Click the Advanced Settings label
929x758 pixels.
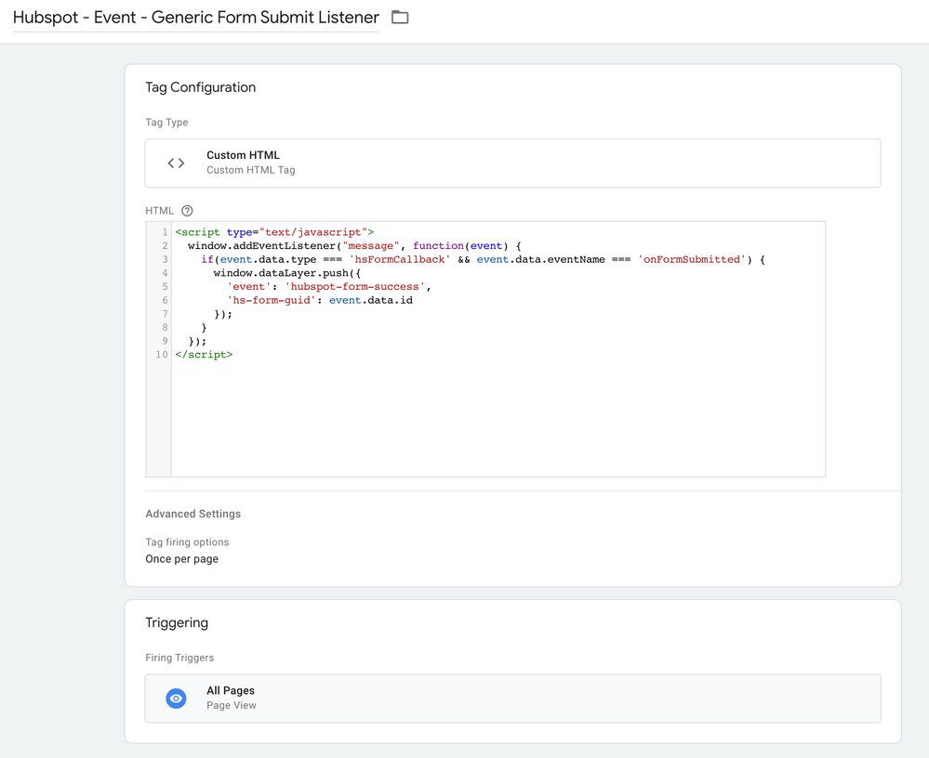point(193,514)
